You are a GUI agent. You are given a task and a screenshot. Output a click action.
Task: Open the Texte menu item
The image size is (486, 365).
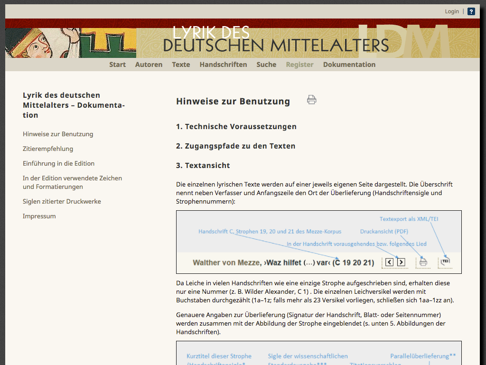[x=181, y=65]
